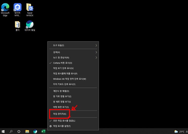Select 창 세로 정렬 보기(I)
188x134 pixels.
(73, 102)
